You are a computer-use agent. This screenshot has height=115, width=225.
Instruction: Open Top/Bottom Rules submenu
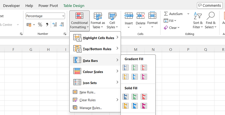coord(95,49)
